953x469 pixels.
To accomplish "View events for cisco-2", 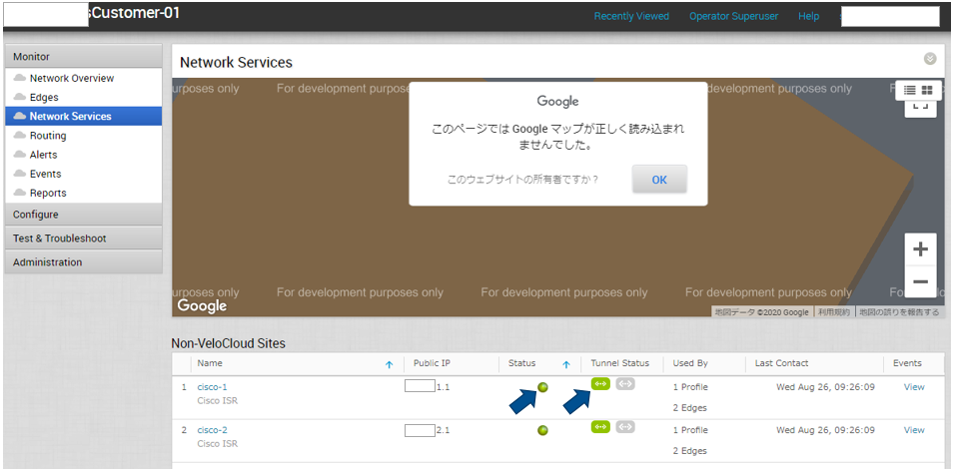I will coord(914,430).
